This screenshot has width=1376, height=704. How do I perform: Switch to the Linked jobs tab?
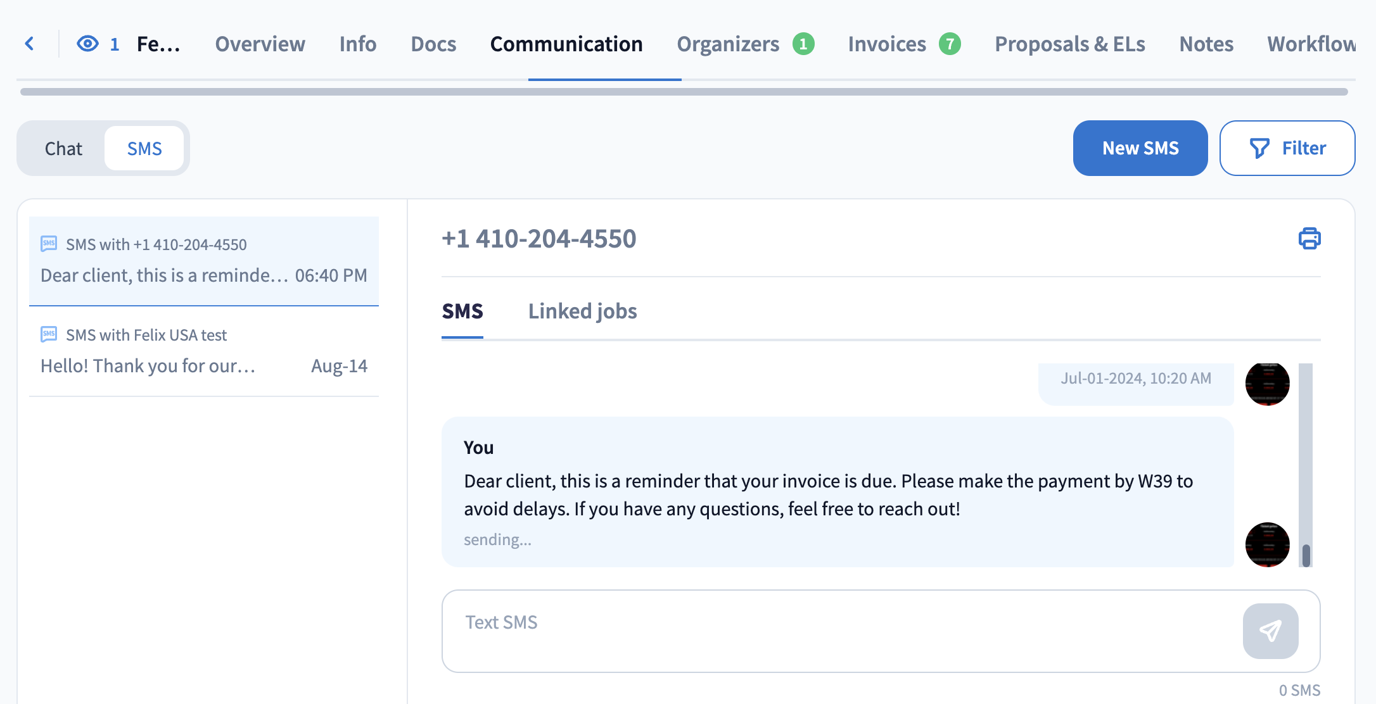pos(582,311)
